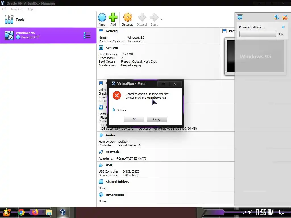Click the Add machine plus icon
The height and width of the screenshot is (218, 291).
click(113, 17)
